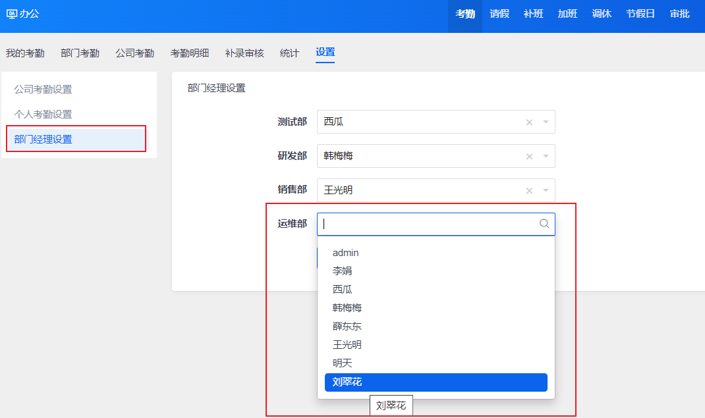Open the 补录审核 tab
The image size is (705, 418).
(244, 53)
